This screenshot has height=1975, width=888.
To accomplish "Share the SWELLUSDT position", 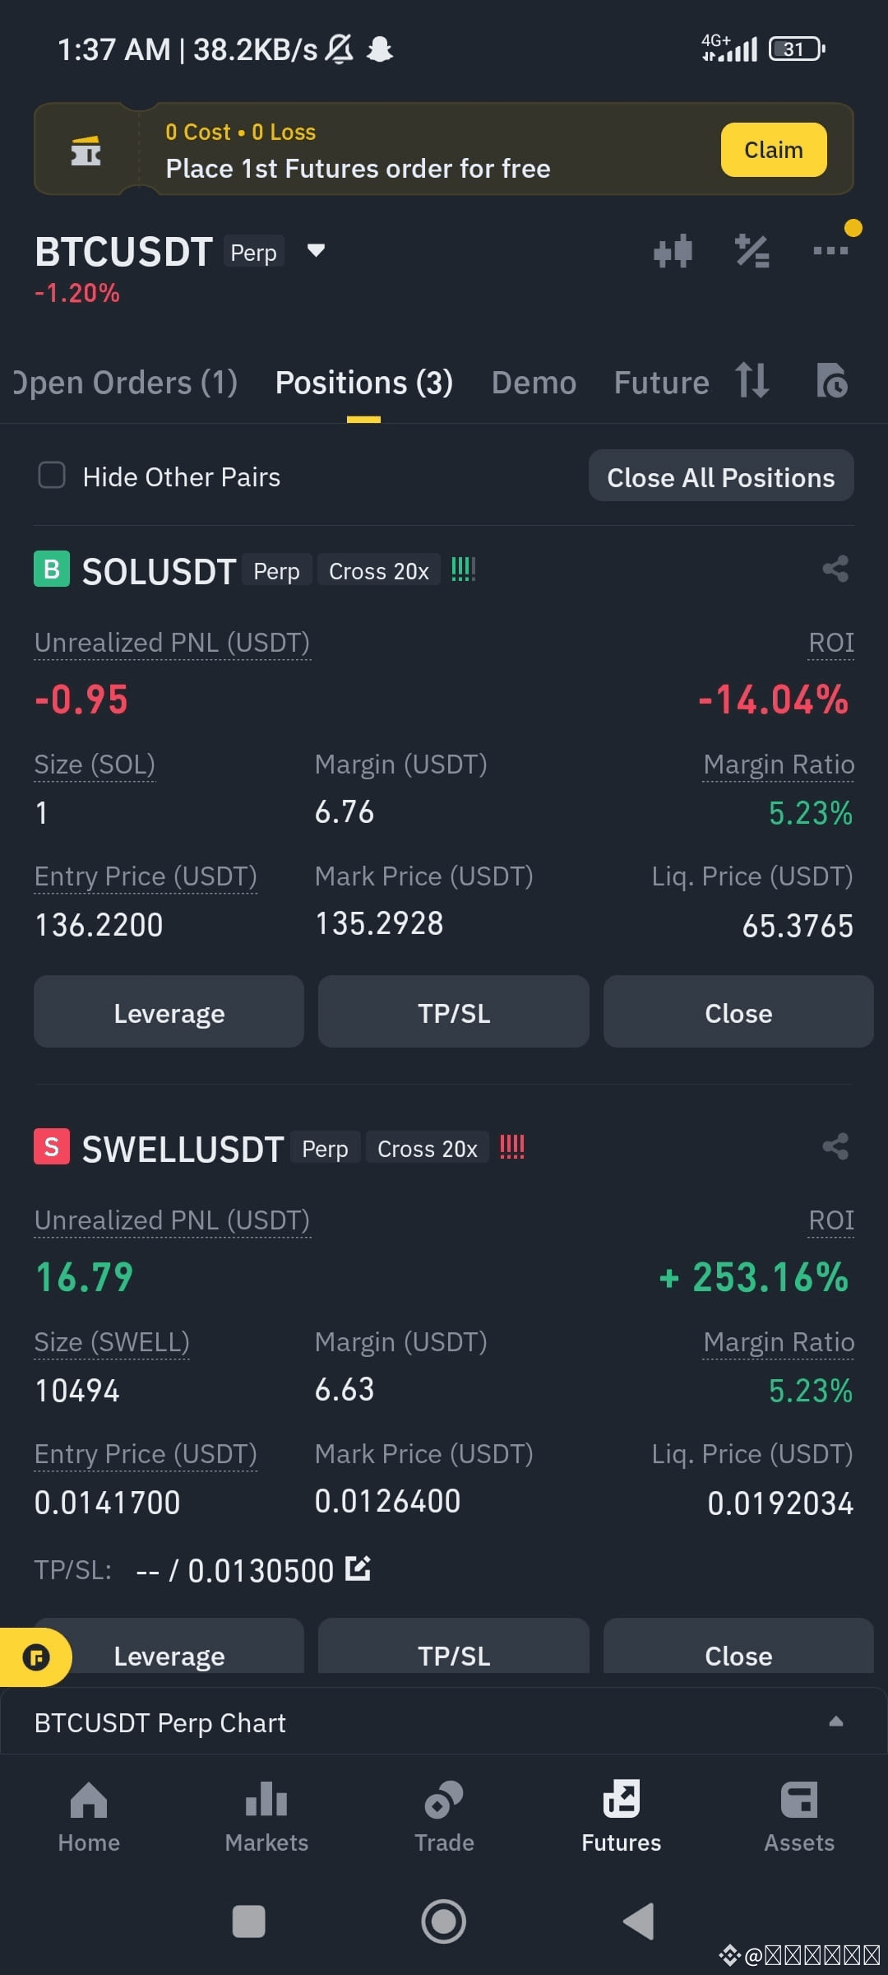I will pos(835,1146).
